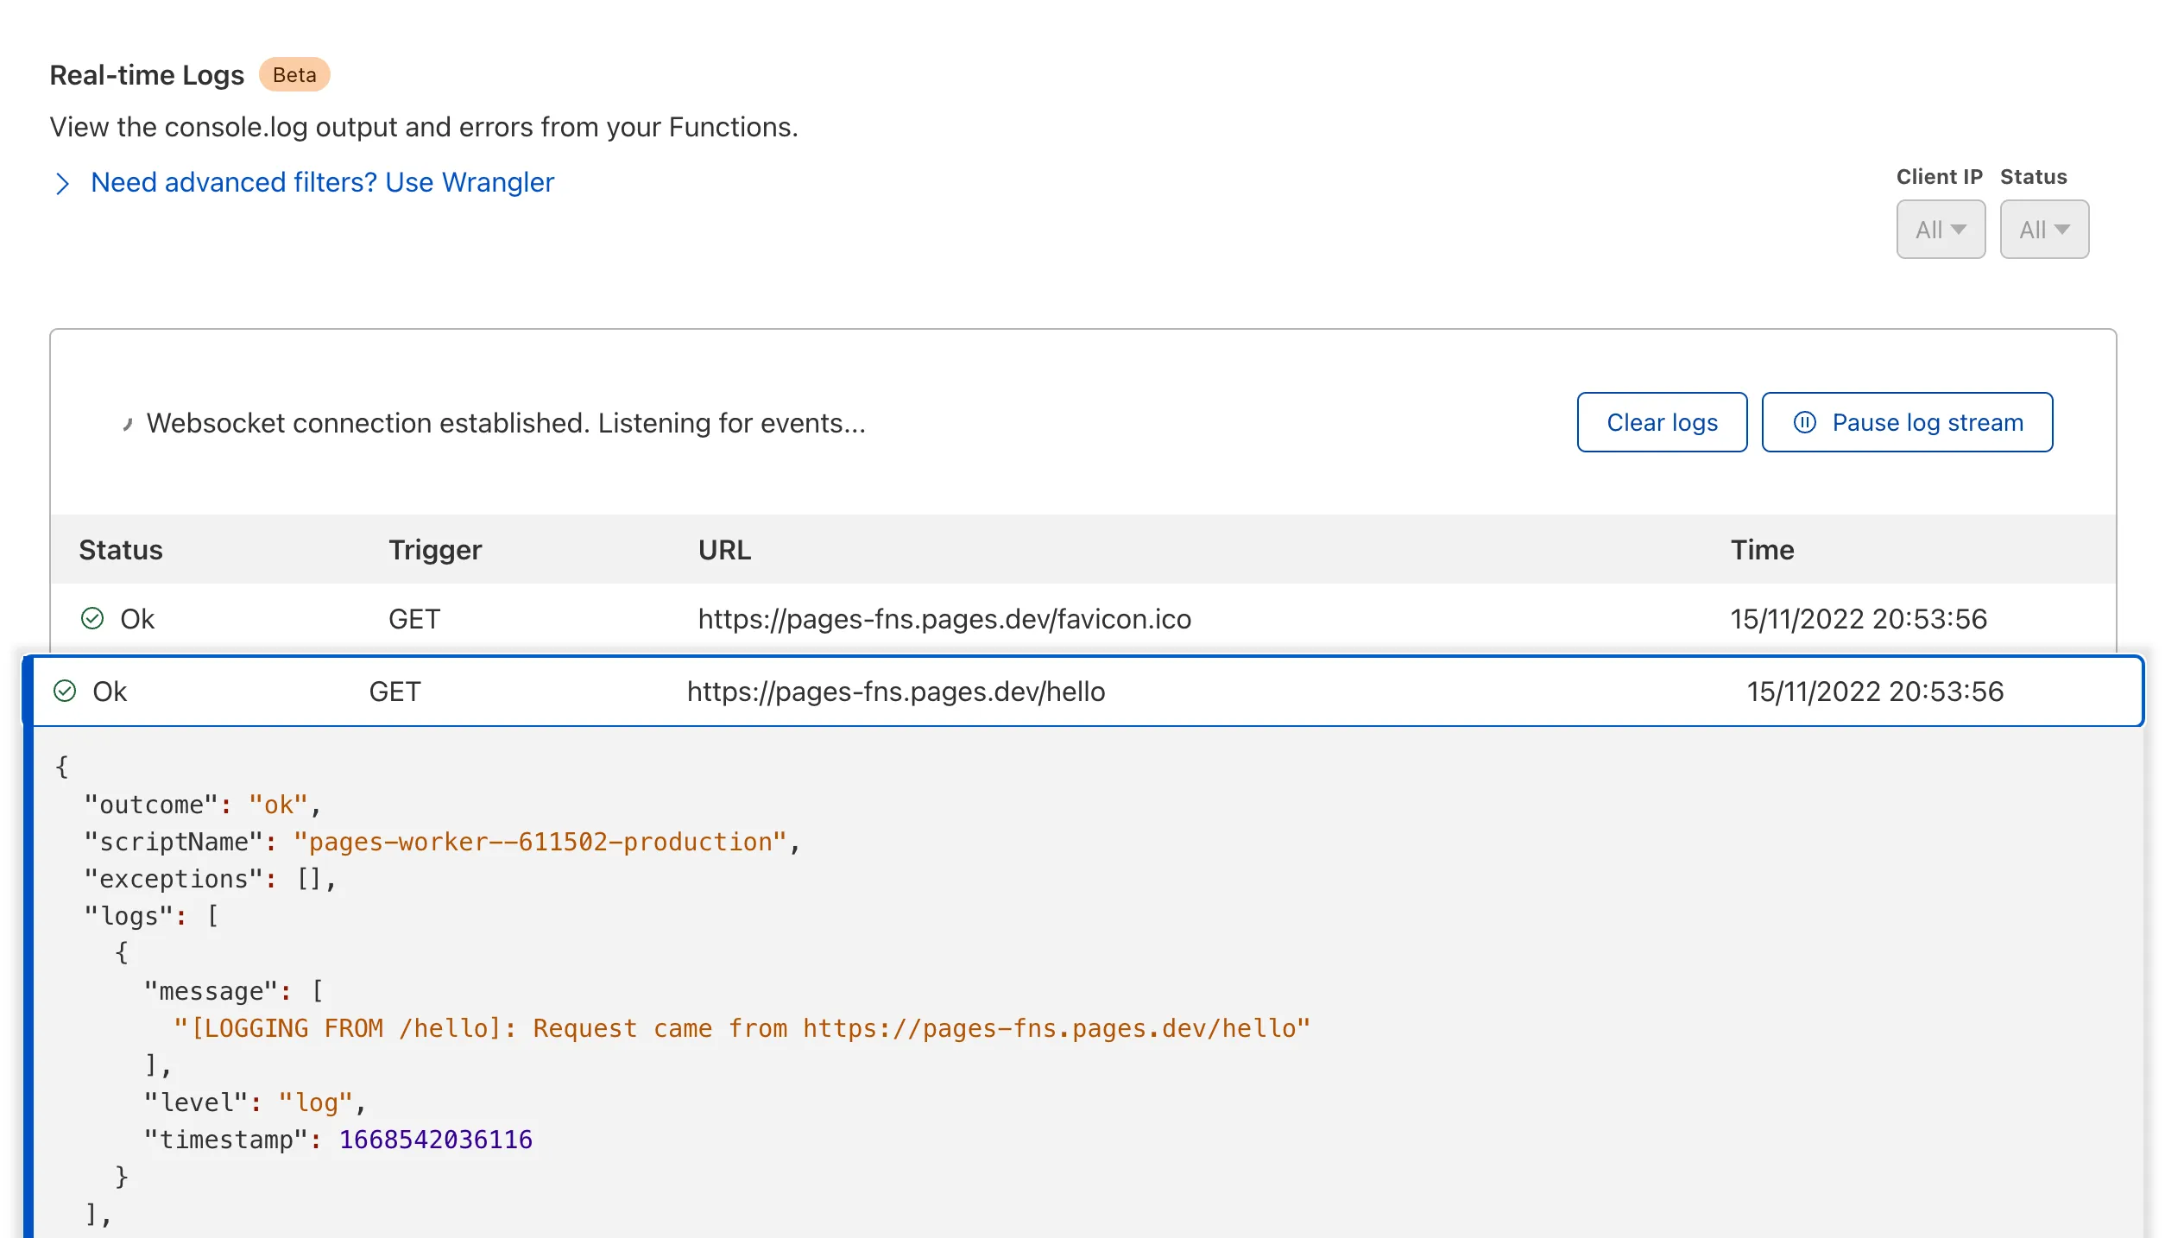This screenshot has height=1238, width=2165.
Task: Click the dropdown arrow on Client IP filter
Action: [1961, 229]
